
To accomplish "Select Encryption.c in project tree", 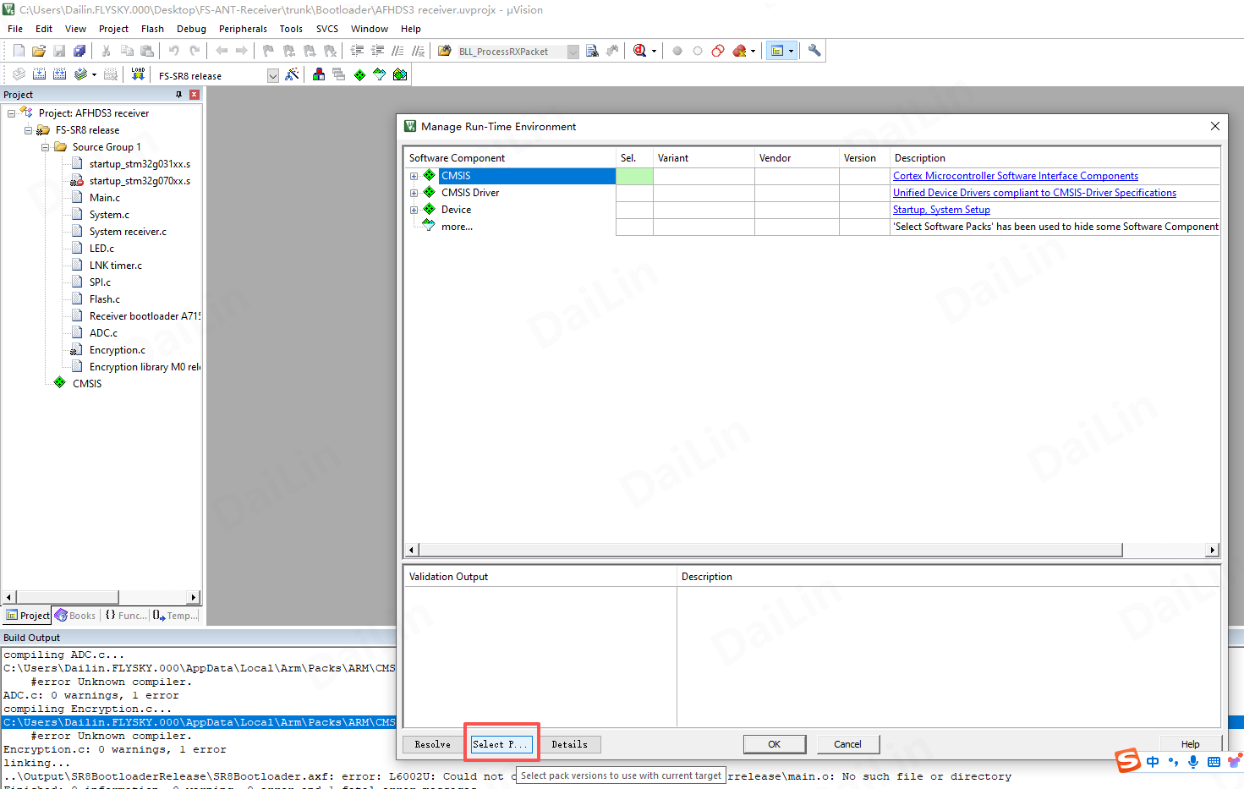I will coord(118,350).
